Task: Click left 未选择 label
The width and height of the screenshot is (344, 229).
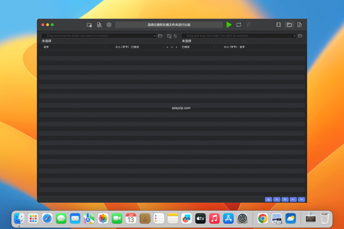Action: tap(46, 41)
